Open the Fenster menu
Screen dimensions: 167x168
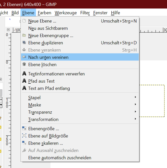click(x=100, y=13)
